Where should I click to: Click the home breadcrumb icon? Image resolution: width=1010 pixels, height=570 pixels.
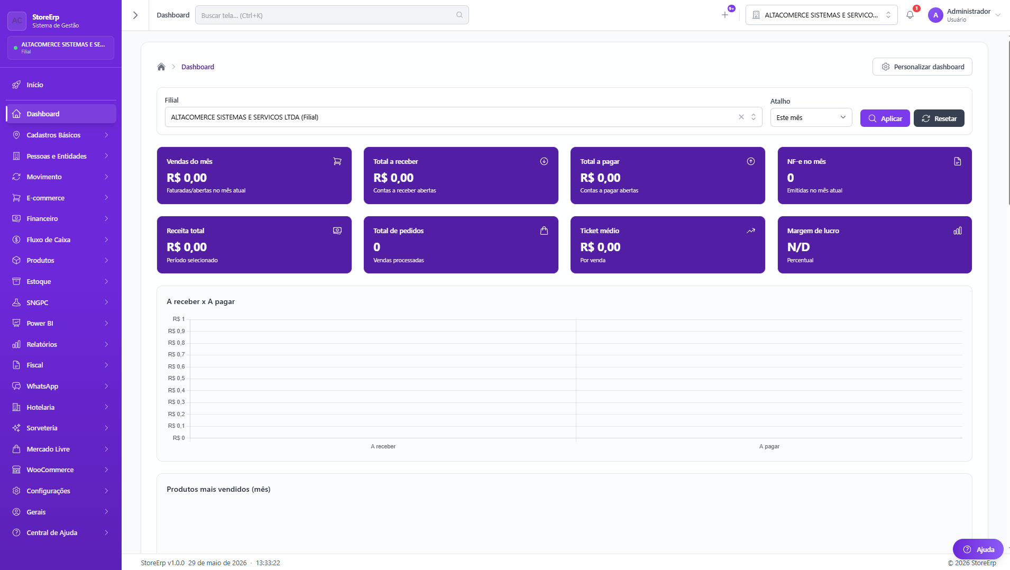pyautogui.click(x=161, y=67)
